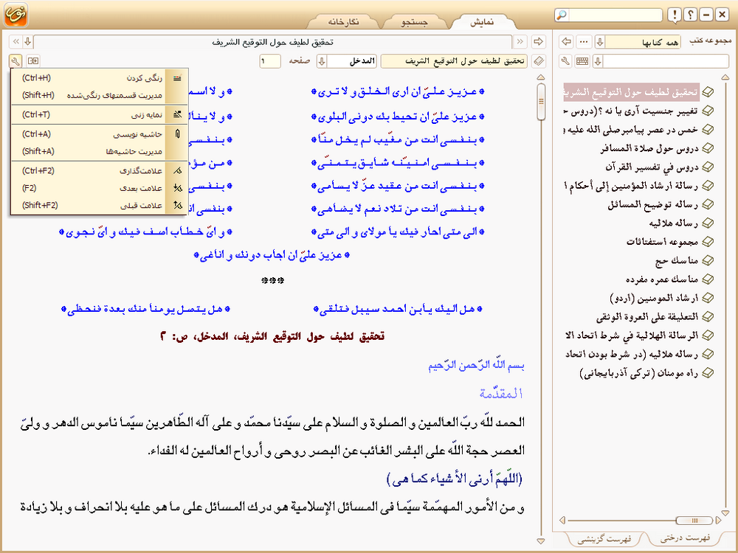Click the left arrow button in book panel
738x553 pixels.
[x=566, y=41]
